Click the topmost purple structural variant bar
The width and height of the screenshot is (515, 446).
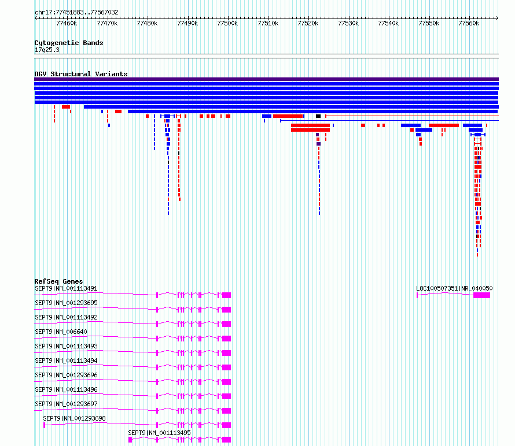[266, 79]
